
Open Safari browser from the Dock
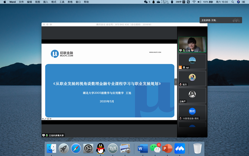click(76, 149)
